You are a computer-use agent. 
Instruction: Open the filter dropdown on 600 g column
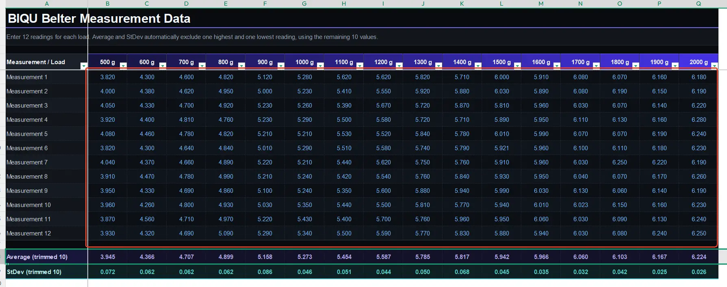[x=163, y=65]
